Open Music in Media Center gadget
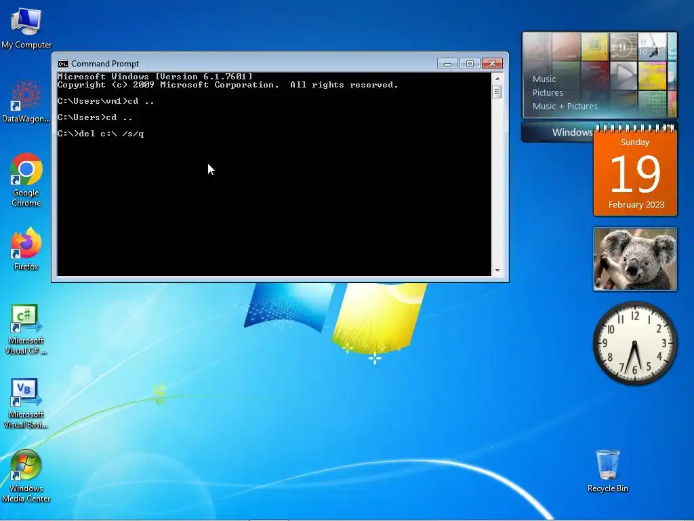Image resolution: width=694 pixels, height=521 pixels. (x=544, y=79)
